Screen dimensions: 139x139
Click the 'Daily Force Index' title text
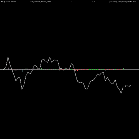8,2
